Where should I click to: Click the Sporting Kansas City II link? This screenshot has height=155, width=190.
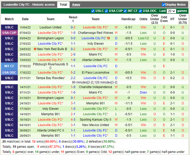pyautogui.click(x=95, y=120)
